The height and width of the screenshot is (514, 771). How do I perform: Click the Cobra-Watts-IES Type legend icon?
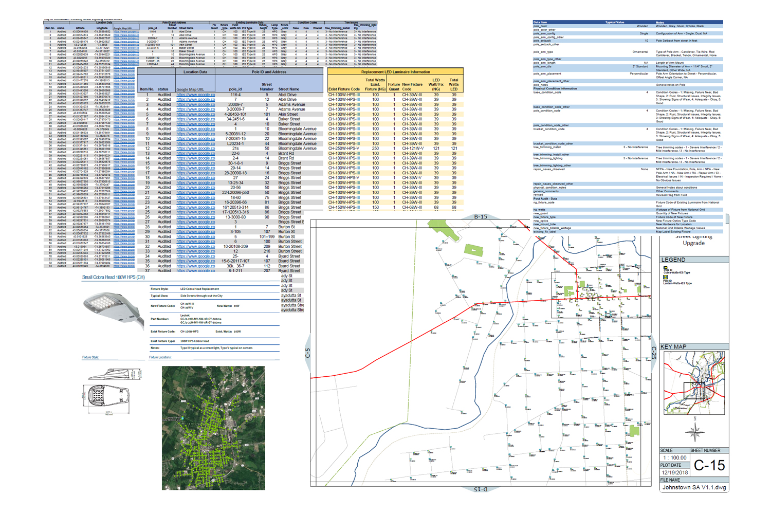coord(666,268)
